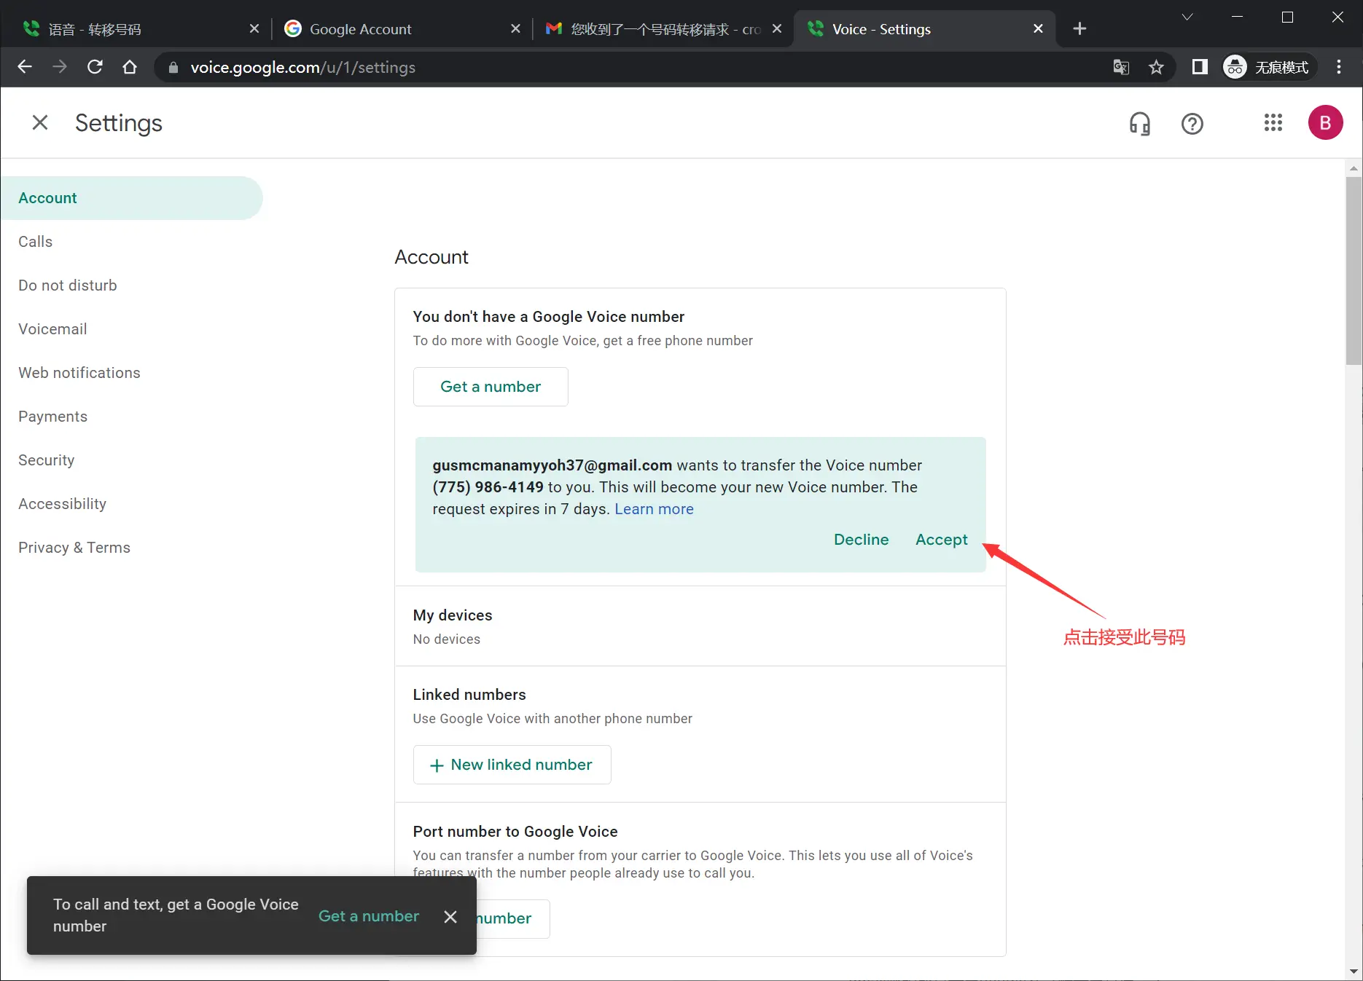Bookmark the page with the star icon

(1156, 67)
